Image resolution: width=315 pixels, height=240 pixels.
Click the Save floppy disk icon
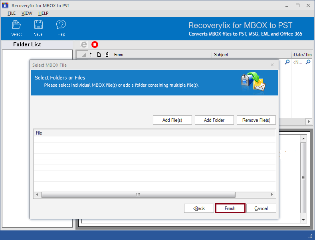click(x=38, y=28)
